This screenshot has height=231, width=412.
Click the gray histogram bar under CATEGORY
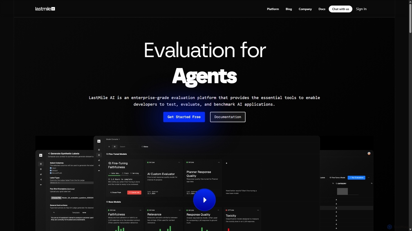342,191
